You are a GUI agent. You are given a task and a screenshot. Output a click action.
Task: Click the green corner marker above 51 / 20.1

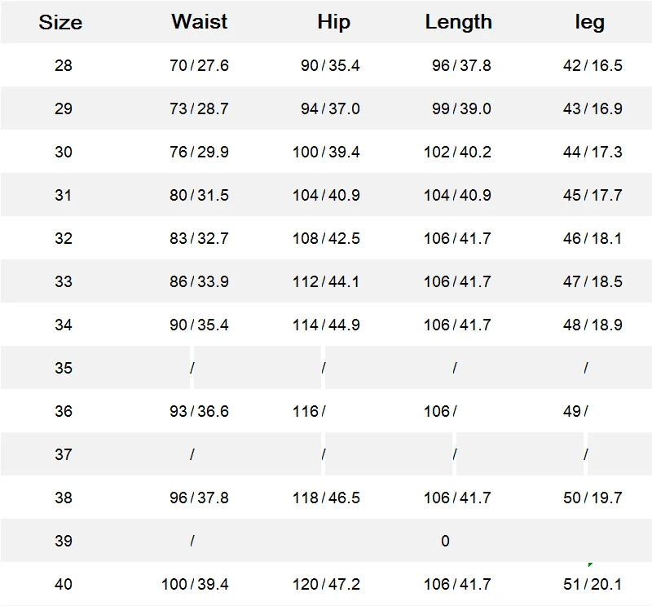point(590,564)
